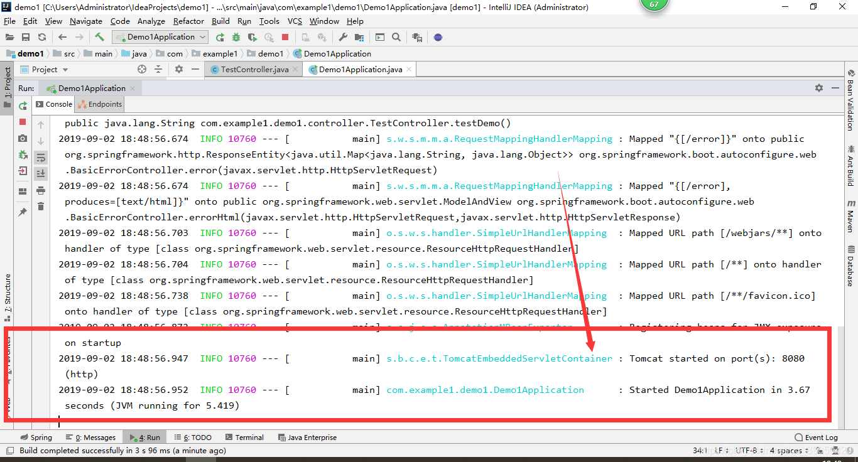
Task: Run with Coverage from the toolbar
Action: point(252,37)
